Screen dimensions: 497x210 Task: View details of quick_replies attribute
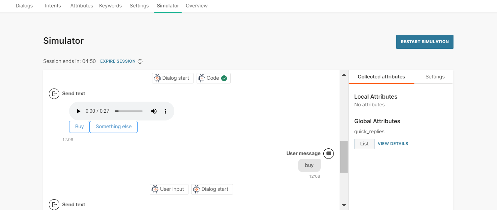pos(393,144)
